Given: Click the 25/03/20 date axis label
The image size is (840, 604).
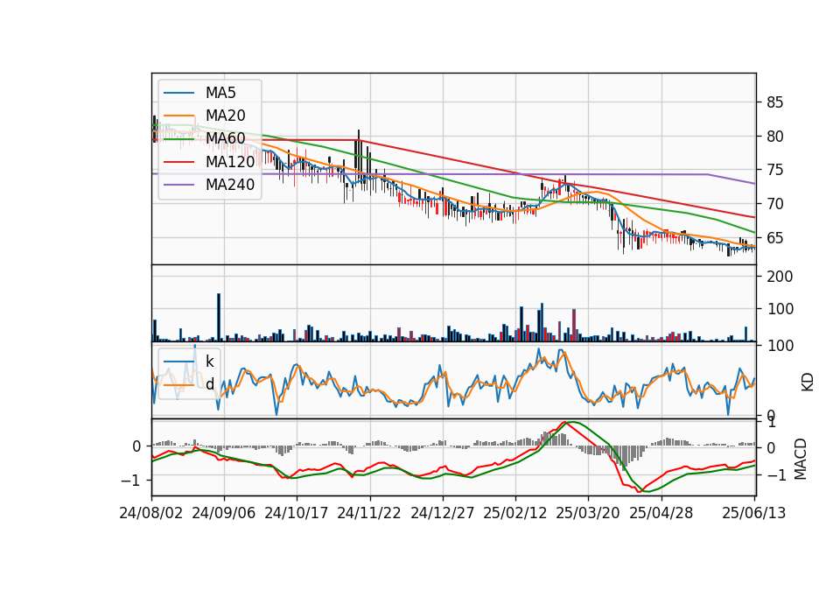Looking at the screenshot, I should [x=588, y=513].
